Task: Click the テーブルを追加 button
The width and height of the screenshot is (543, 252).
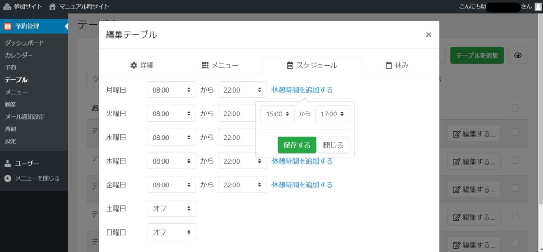Action: pyautogui.click(x=477, y=56)
